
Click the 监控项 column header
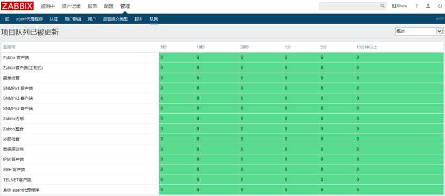coord(9,48)
